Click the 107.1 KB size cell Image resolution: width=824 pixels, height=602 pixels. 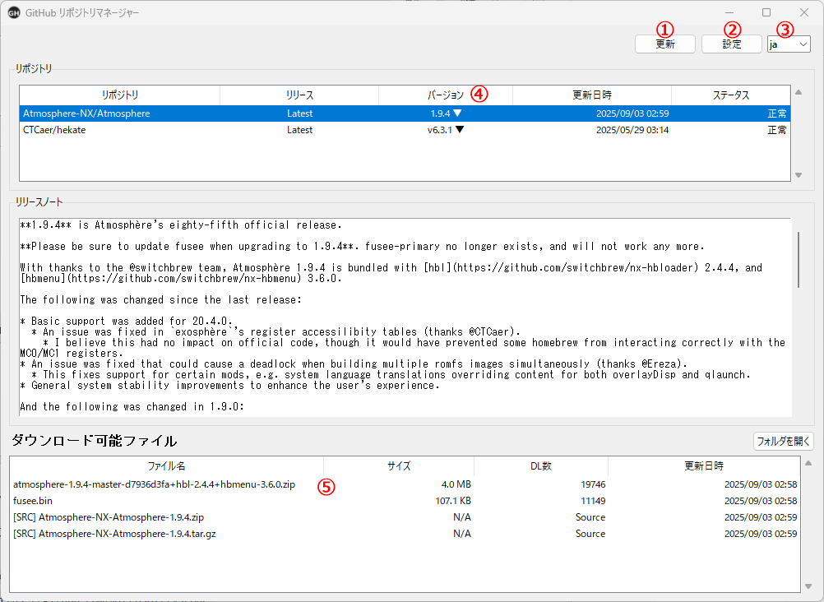[453, 501]
